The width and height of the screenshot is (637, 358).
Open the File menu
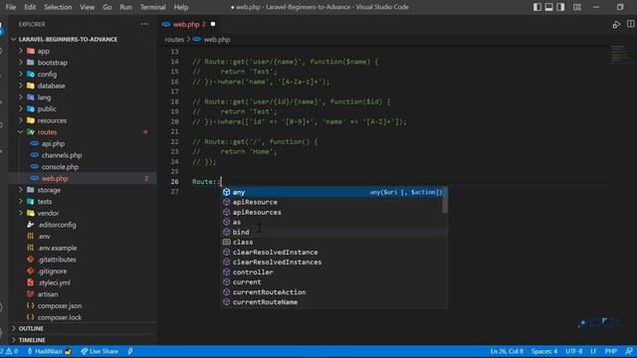[x=11, y=7]
